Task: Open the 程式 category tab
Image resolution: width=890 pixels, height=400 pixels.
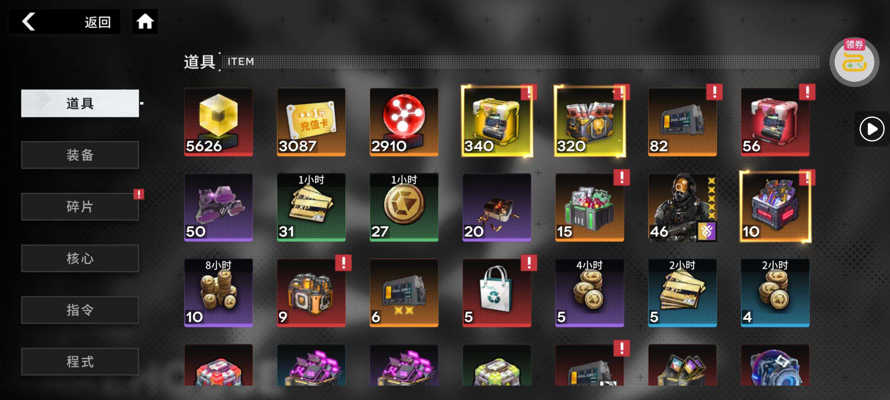Action: point(80,361)
